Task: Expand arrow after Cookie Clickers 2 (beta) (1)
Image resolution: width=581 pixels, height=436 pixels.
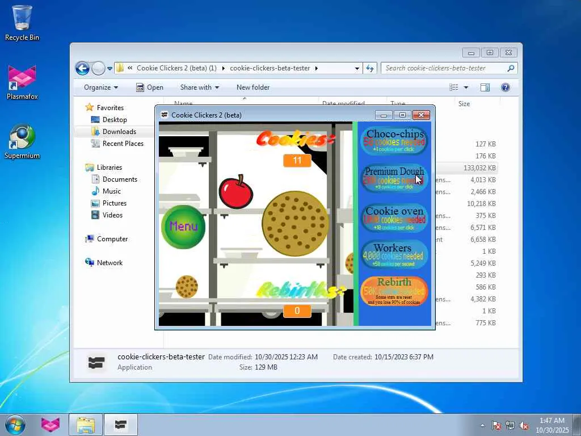Action: point(224,68)
